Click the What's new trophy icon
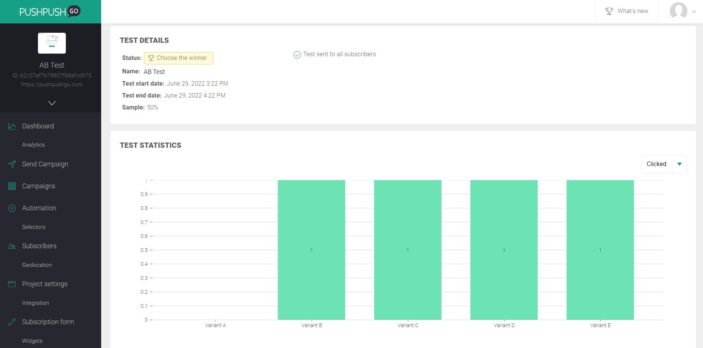The image size is (703, 348). tap(609, 11)
